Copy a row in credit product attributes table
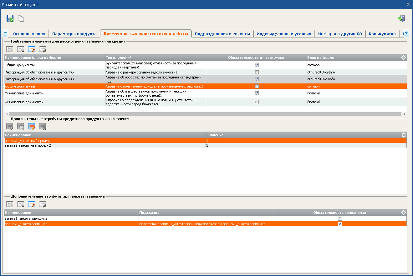The height and width of the screenshot is (276, 413). click(x=21, y=126)
